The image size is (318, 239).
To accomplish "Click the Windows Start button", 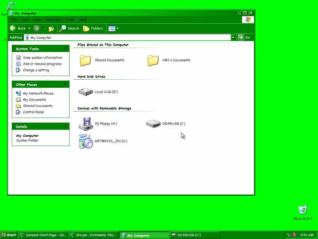I will pyautogui.click(x=9, y=235).
